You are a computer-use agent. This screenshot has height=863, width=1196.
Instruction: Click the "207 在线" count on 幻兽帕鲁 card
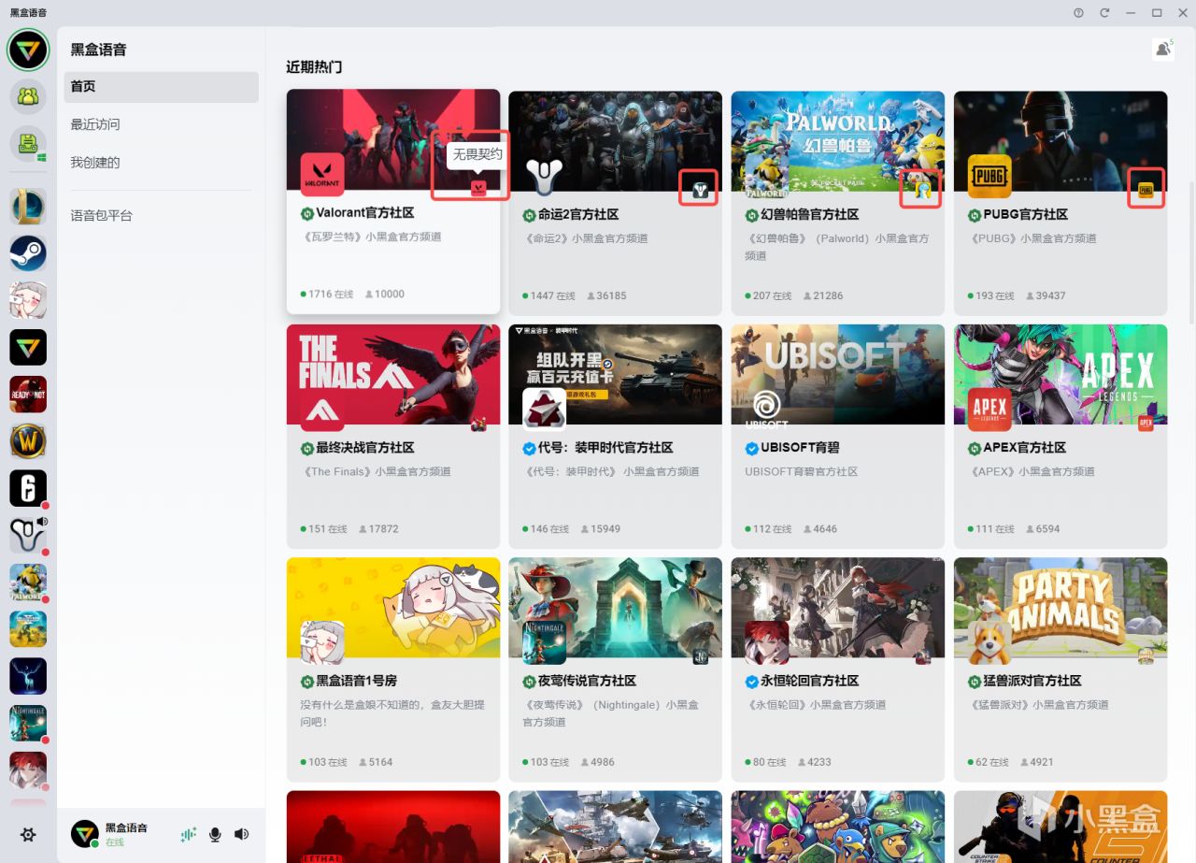tap(768, 296)
